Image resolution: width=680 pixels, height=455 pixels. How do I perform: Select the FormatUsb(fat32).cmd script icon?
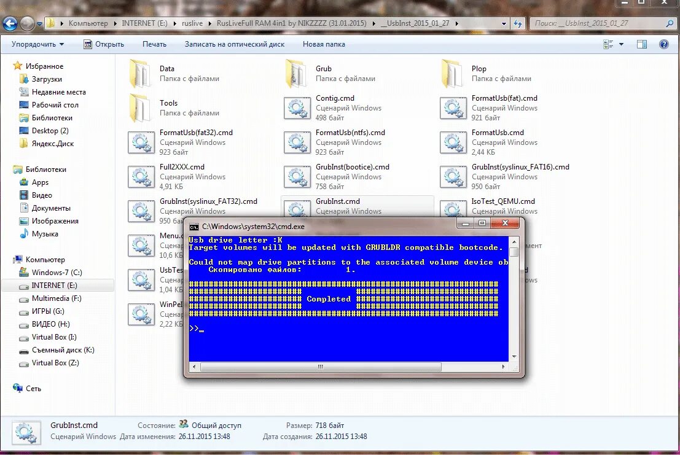point(141,142)
